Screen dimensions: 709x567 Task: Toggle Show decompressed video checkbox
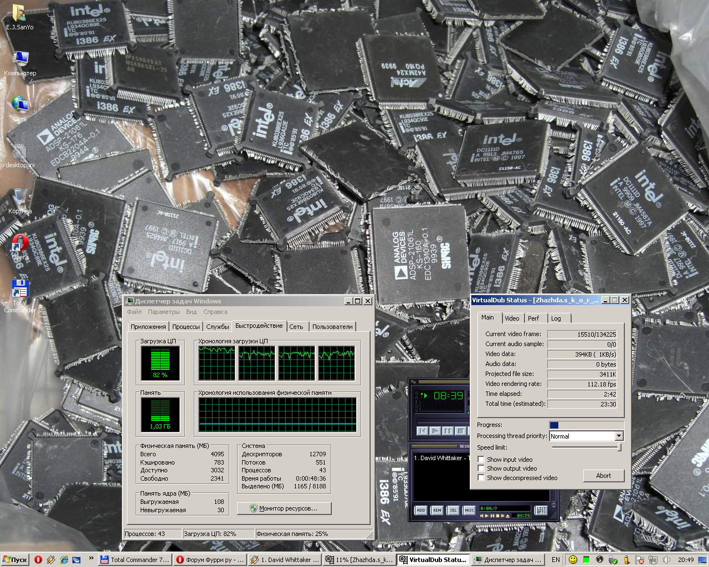(481, 478)
